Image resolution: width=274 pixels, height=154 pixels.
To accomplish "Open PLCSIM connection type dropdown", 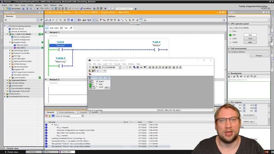I will (119, 68).
